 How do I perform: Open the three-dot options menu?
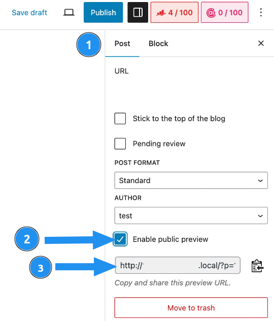(261, 13)
